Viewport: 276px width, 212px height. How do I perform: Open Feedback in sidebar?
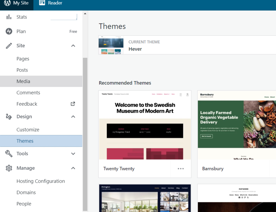pyautogui.click(x=41, y=104)
